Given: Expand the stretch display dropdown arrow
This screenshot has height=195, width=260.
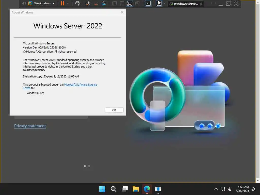Looking at the screenshot, I should (165, 3).
